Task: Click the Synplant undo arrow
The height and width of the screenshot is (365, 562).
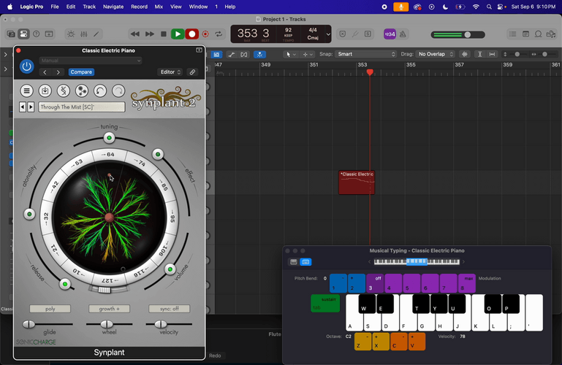Action: (x=100, y=91)
